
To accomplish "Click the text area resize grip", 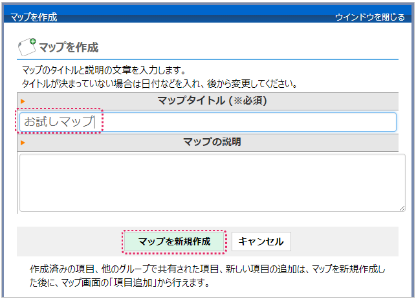I will coord(401,207).
